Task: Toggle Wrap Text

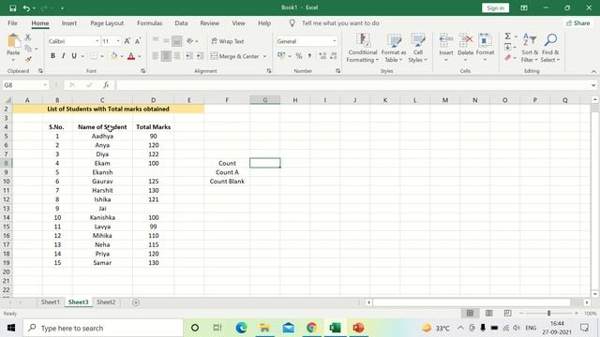Action: click(x=228, y=41)
